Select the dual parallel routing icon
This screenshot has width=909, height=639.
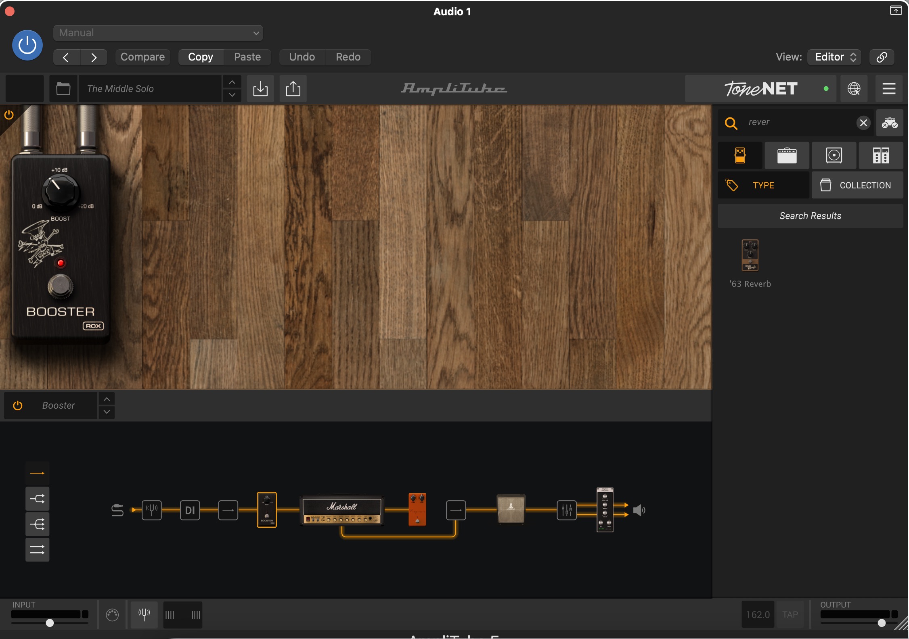[38, 550]
